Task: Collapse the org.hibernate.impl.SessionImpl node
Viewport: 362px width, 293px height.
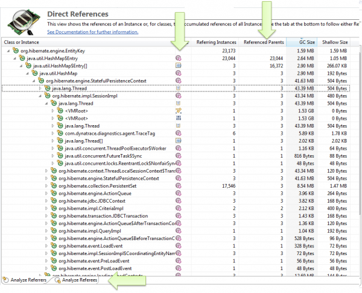Action: pos(40,96)
